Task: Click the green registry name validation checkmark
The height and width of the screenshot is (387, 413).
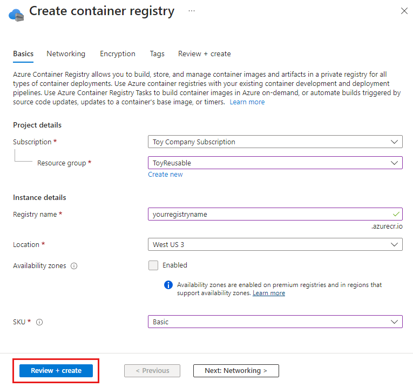Action: [396, 214]
